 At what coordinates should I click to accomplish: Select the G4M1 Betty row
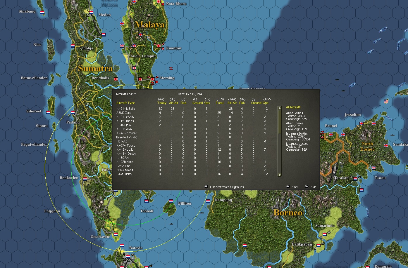point(192,174)
